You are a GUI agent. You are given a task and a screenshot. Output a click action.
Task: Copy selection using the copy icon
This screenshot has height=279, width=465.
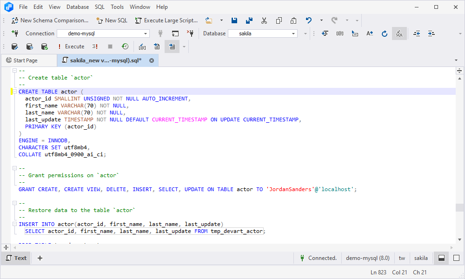coord(279,20)
